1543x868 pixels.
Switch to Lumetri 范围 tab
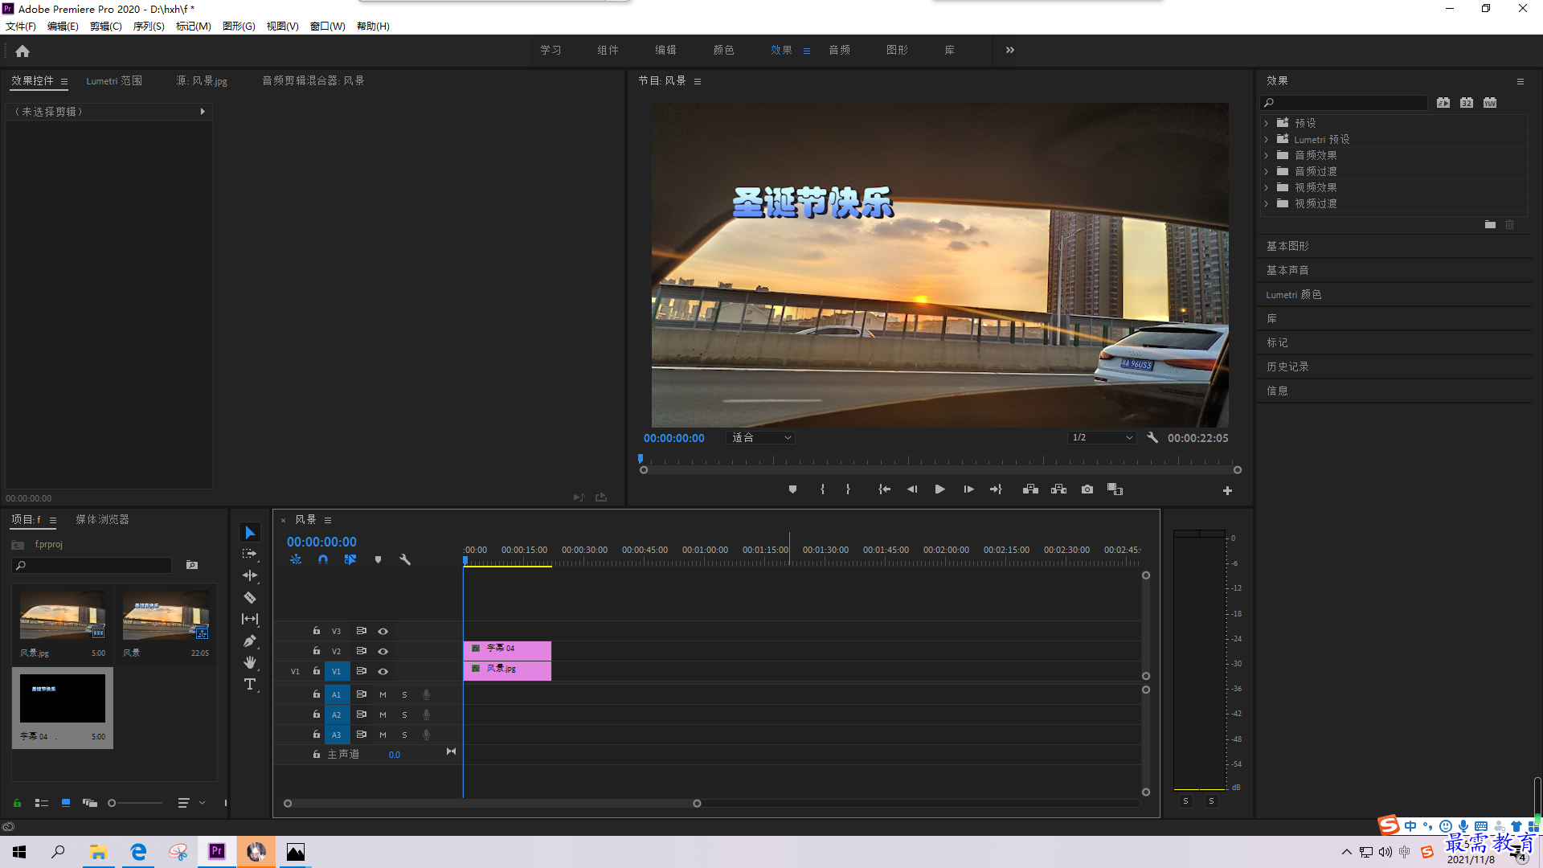point(114,80)
